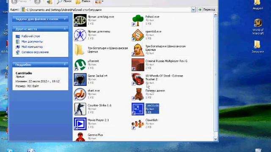The image size is (271, 152).
Task: Select the Три Богатыря shortcut with warrior icon
Action: tap(138, 50)
